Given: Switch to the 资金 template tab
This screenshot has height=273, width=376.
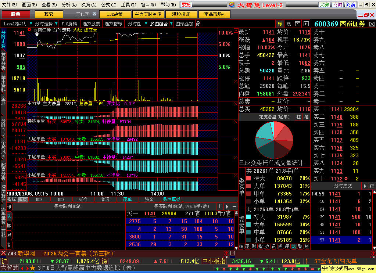Looking at the screenshot, I should click(x=149, y=200).
